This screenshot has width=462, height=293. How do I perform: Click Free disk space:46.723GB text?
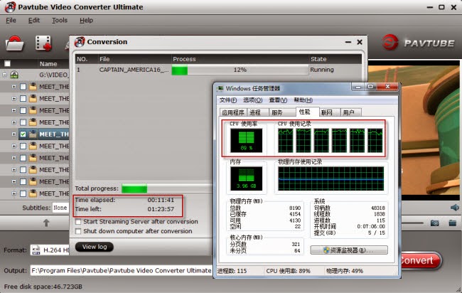click(43, 287)
